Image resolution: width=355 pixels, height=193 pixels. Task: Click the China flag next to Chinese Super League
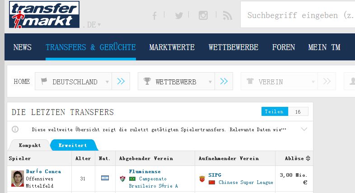pos(212,182)
